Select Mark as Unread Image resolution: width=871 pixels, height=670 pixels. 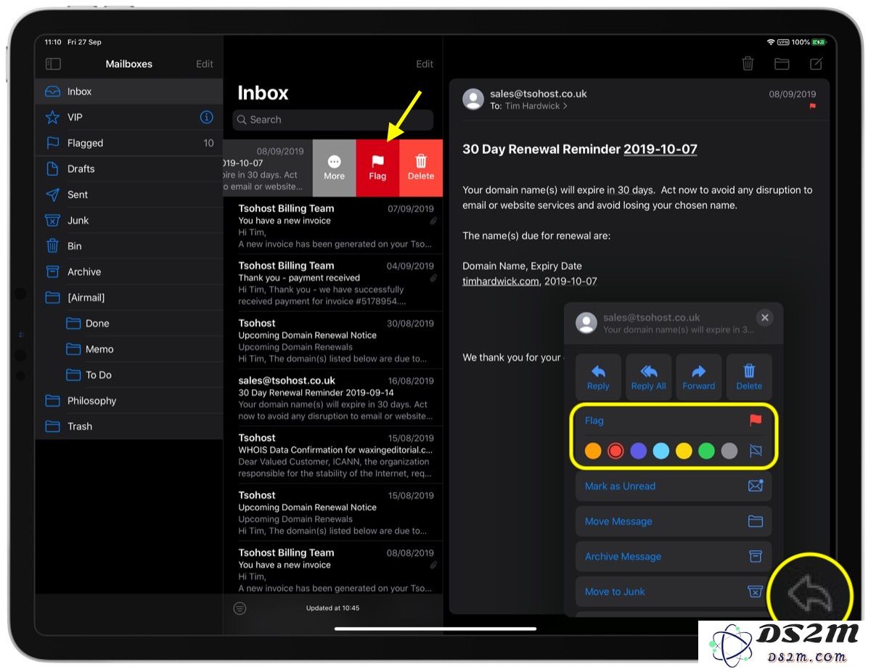pyautogui.click(x=674, y=486)
